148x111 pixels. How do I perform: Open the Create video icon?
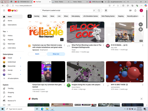pyautogui.click(x=130, y=10)
